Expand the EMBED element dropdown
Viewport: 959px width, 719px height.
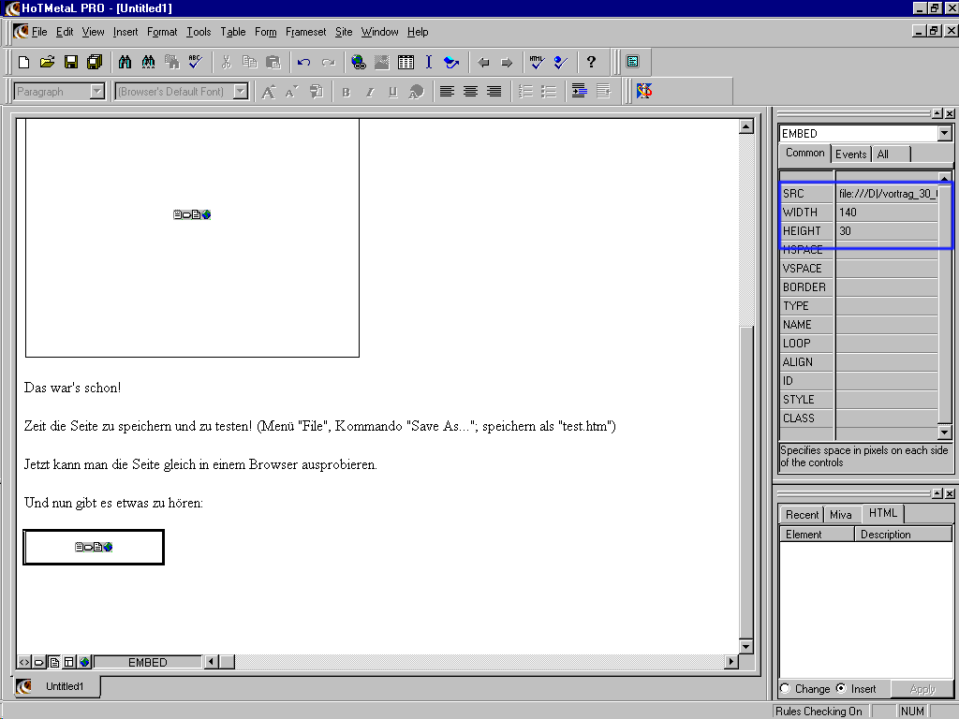click(944, 134)
